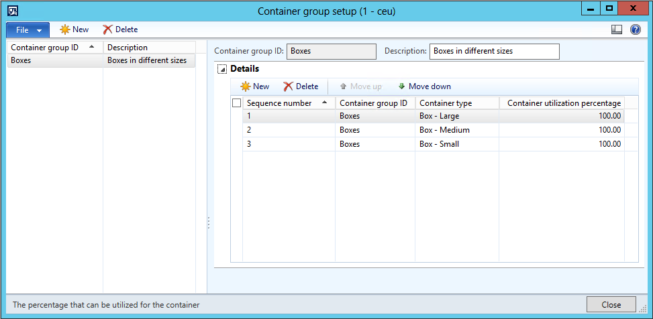Click the Close button

611,304
